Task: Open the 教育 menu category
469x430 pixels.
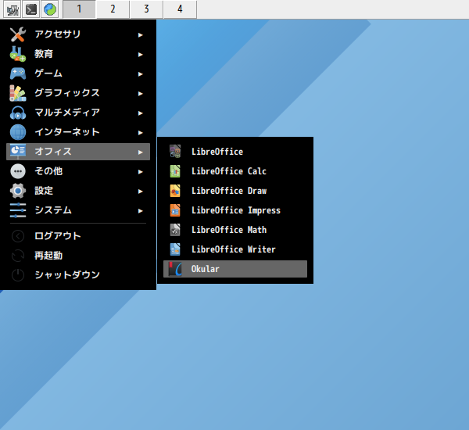Action: (78, 54)
